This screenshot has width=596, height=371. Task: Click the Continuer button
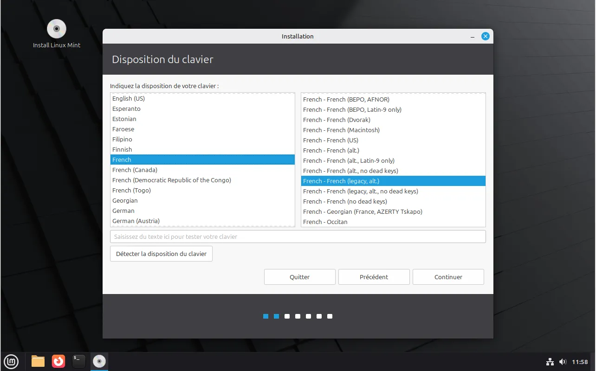pos(448,277)
